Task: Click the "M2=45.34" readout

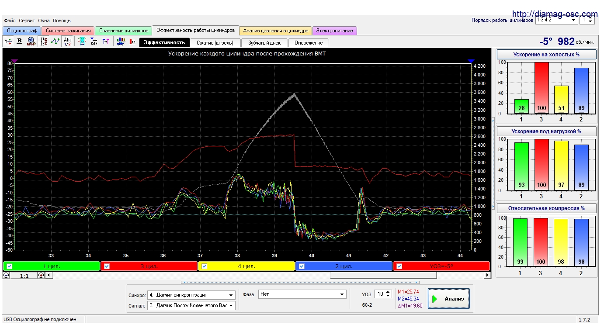Action: click(x=408, y=299)
